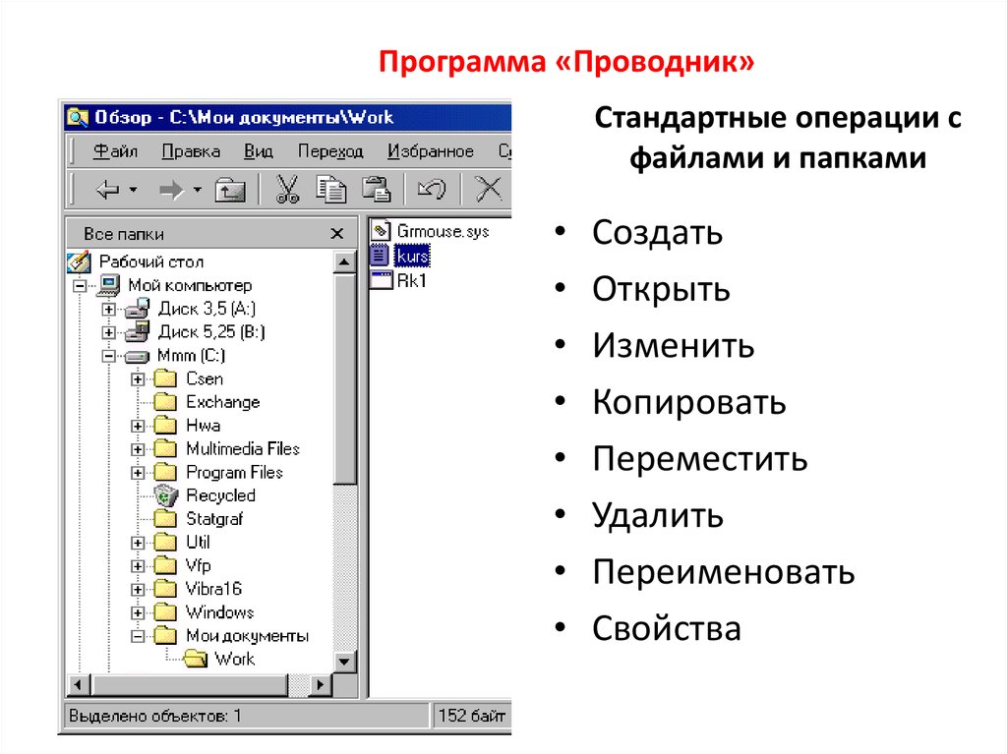The height and width of the screenshot is (754, 1007).
Task: Collapse the Мои документы folder node
Action: point(138,636)
